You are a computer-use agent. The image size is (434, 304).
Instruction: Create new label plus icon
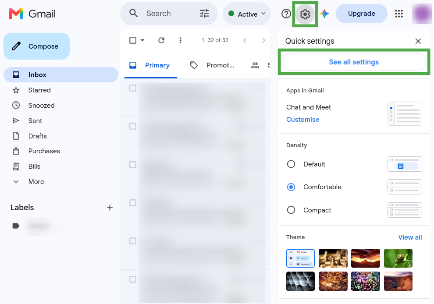click(x=110, y=208)
